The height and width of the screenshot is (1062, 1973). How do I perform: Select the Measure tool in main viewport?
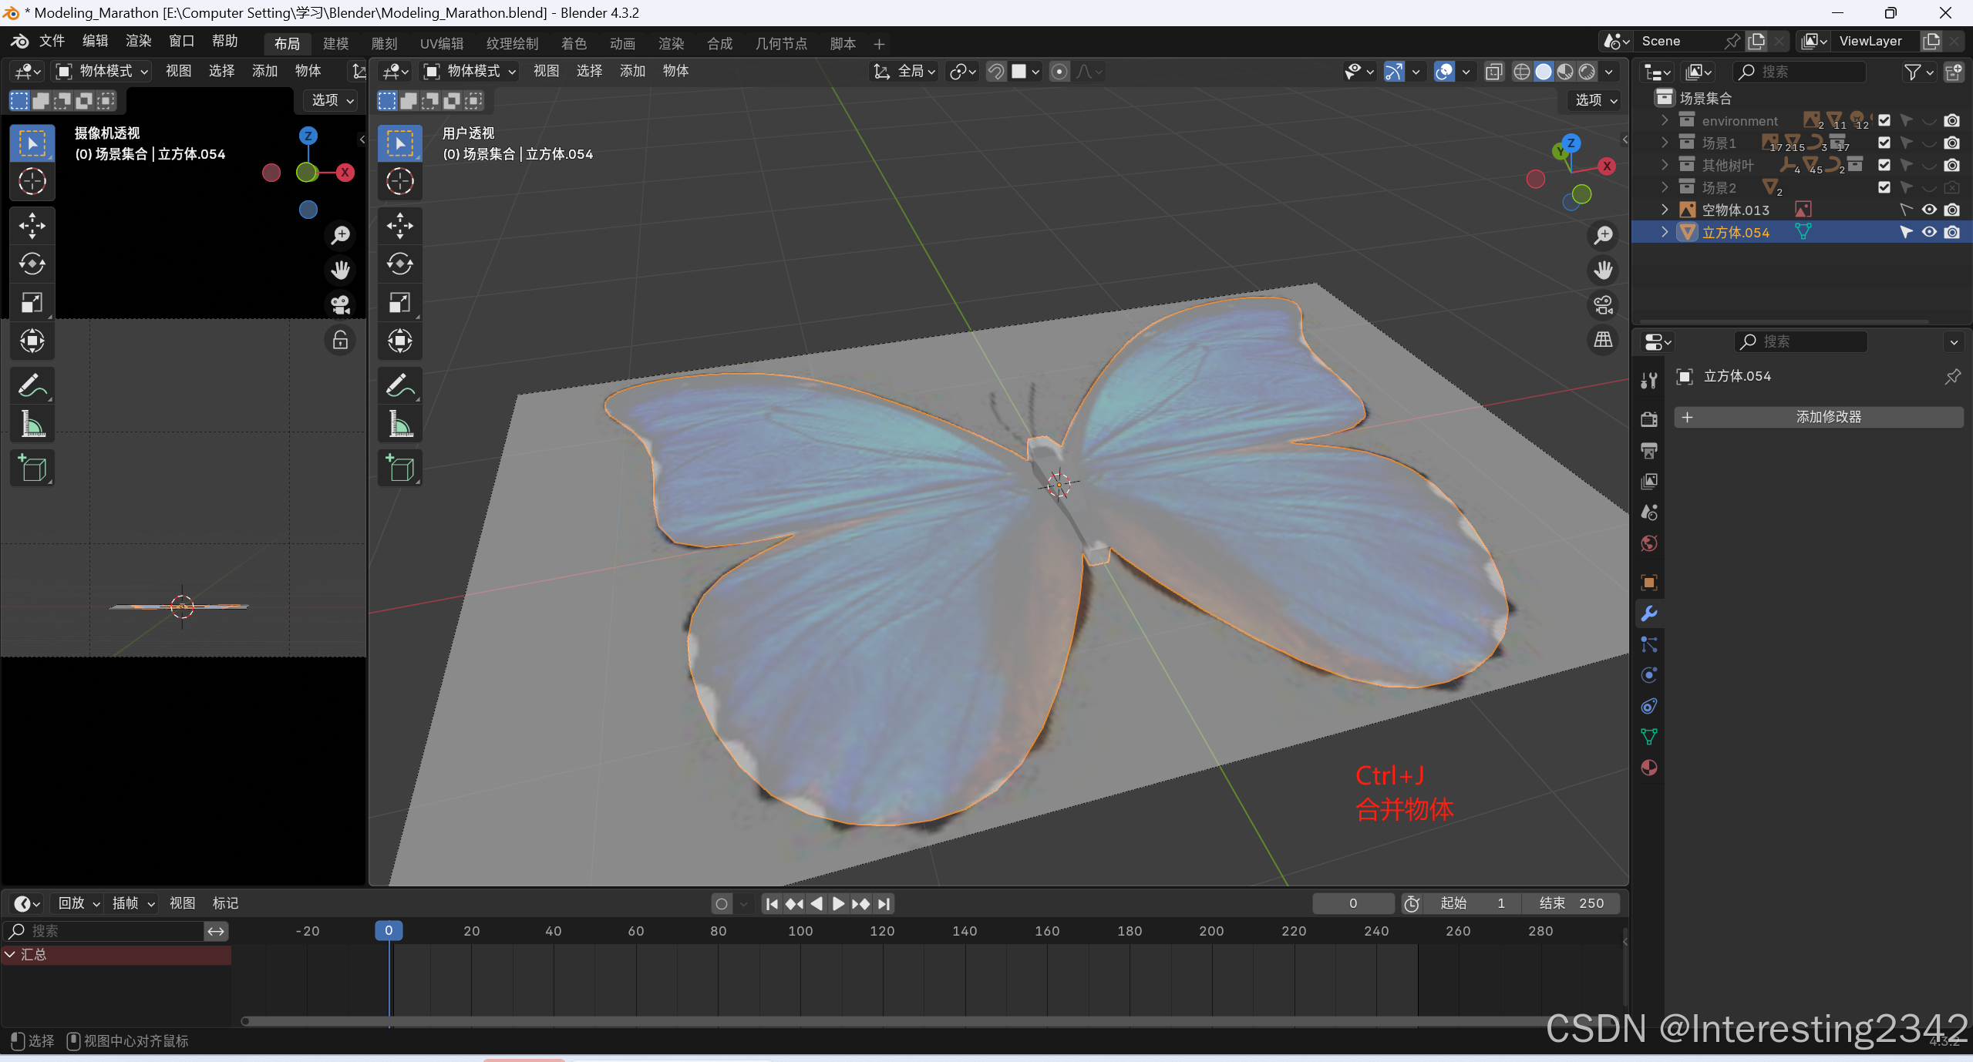tap(399, 423)
